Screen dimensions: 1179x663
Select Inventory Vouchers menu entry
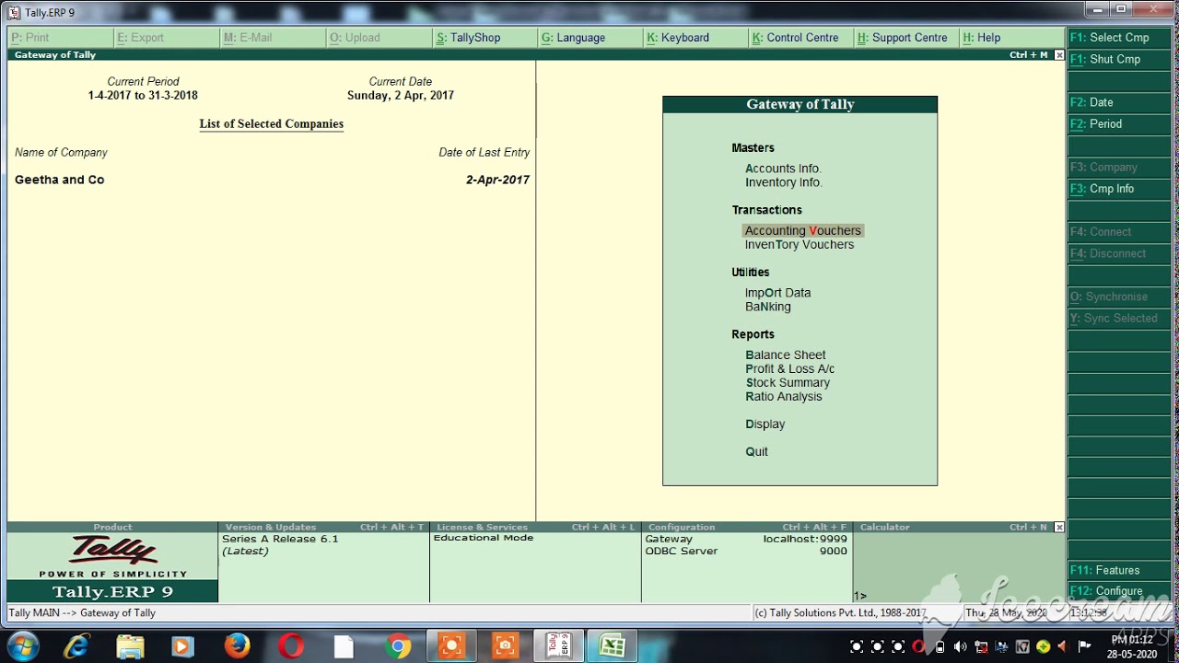[x=799, y=245]
